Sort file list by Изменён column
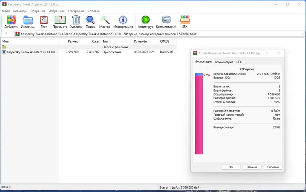Screen dimensions: 306x192 click(145, 41)
